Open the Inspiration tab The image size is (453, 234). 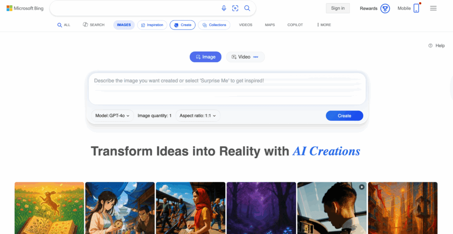click(152, 25)
